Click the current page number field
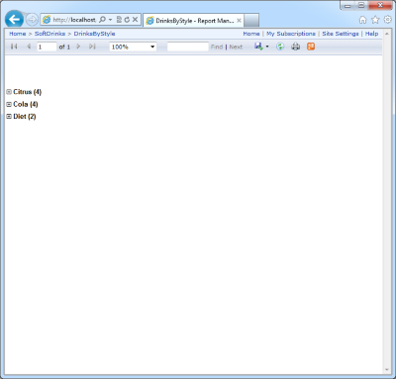Screen dimensions: 396x379 click(x=47, y=47)
